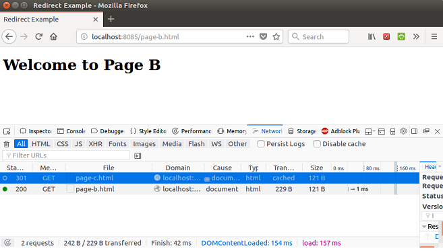Toggle responsive design mode icon
This screenshot has width=443, height=251.
392,131
